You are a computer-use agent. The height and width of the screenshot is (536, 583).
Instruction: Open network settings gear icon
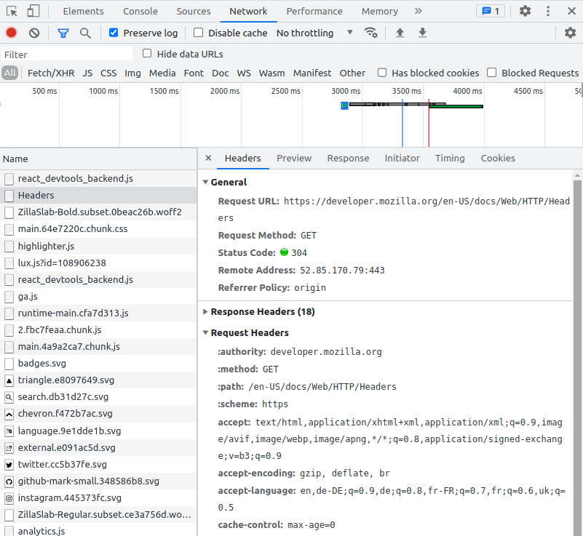(x=570, y=33)
